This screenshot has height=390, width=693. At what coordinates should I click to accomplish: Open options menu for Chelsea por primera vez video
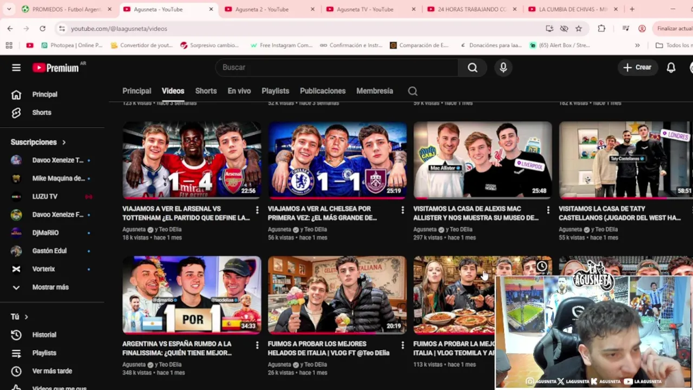click(x=402, y=210)
